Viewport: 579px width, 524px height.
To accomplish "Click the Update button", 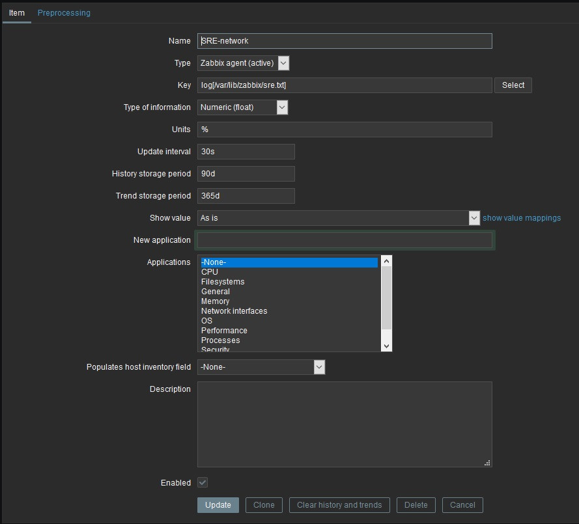I will coord(218,505).
